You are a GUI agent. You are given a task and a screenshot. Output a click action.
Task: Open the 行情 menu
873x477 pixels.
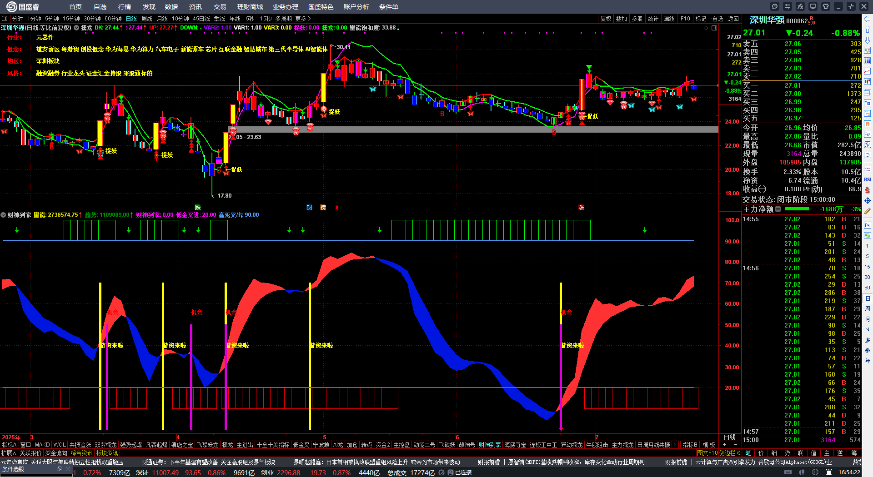125,7
